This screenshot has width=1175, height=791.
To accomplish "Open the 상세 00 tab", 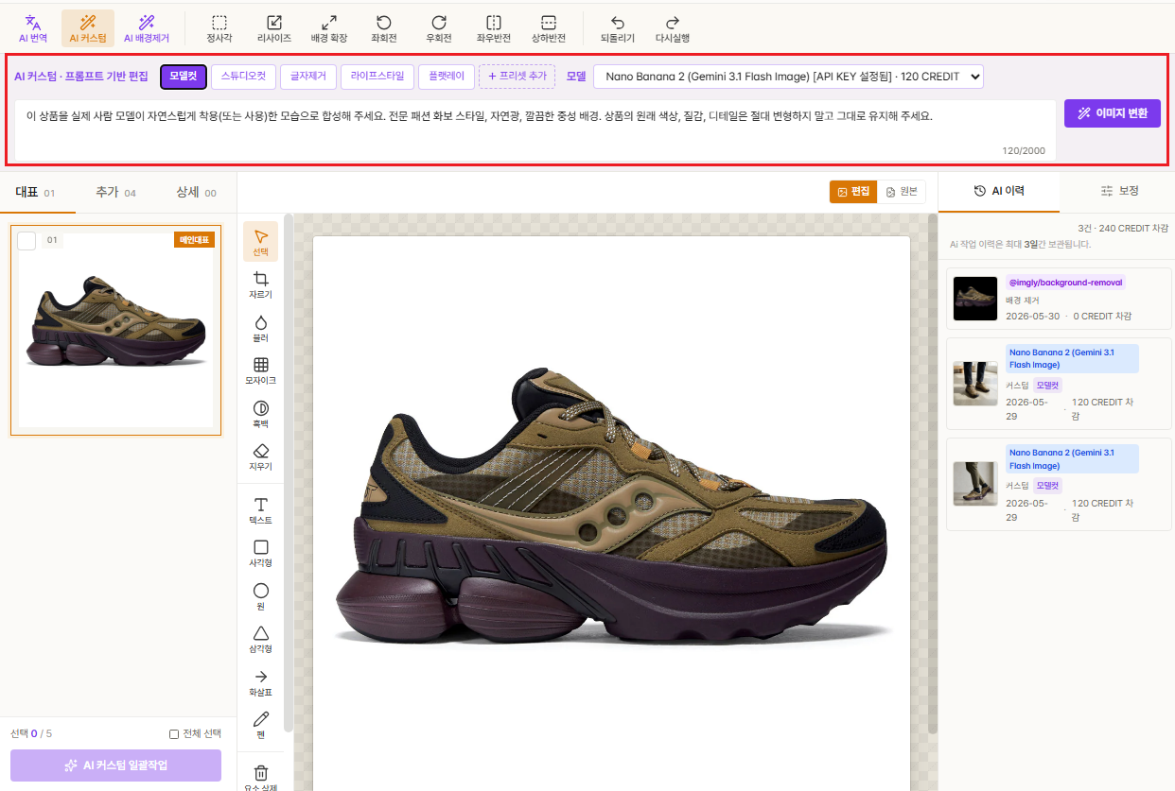I will click(x=196, y=193).
